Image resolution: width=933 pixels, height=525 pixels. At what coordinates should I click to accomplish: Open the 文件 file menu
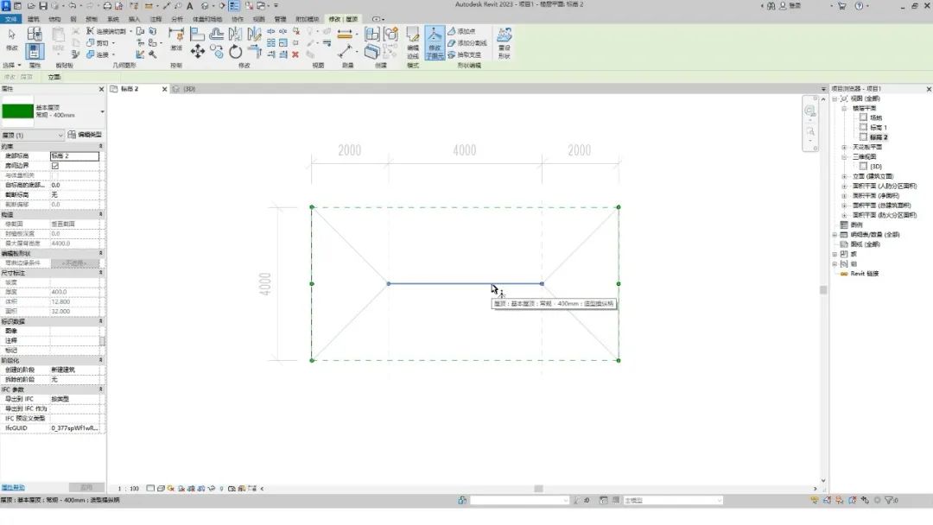tap(11, 18)
